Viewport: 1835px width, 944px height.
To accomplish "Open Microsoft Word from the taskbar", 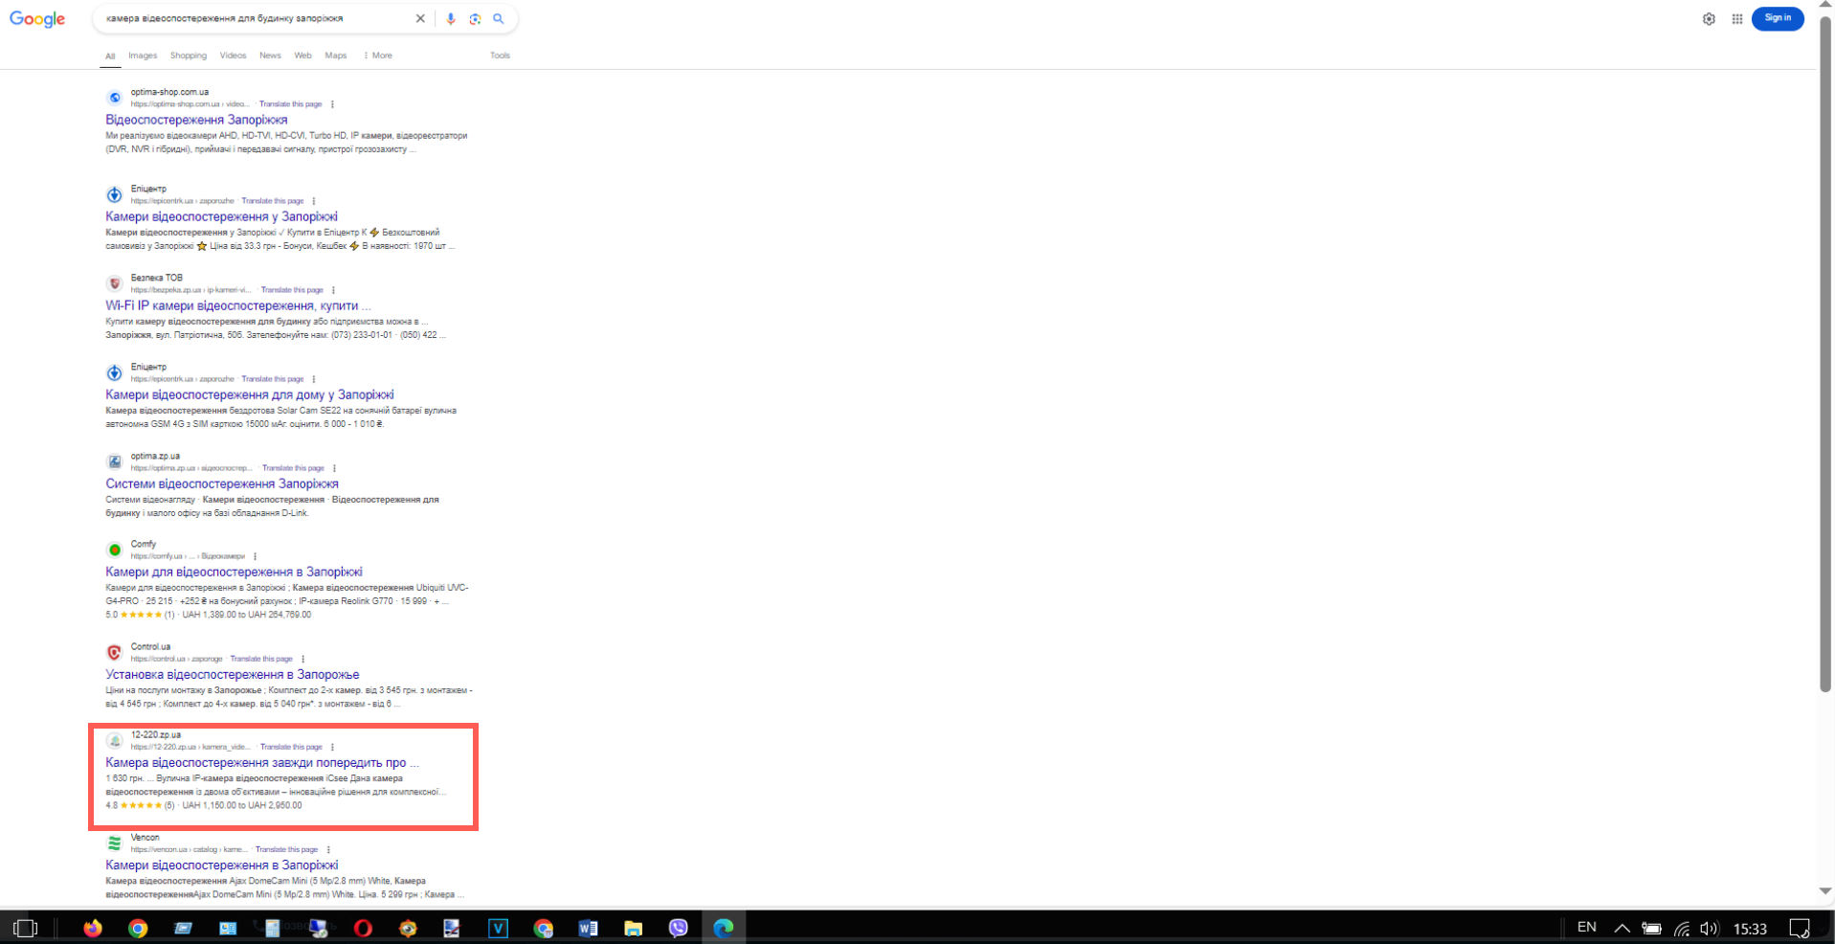I will click(588, 928).
